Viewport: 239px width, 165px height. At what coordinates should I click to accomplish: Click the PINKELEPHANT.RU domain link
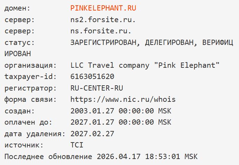pos(103,8)
